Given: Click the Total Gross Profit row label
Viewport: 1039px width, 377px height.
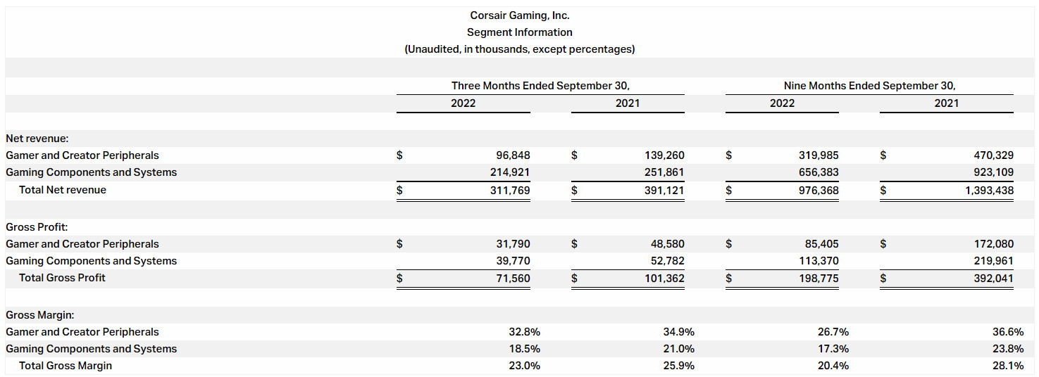Looking at the screenshot, I should click(62, 278).
